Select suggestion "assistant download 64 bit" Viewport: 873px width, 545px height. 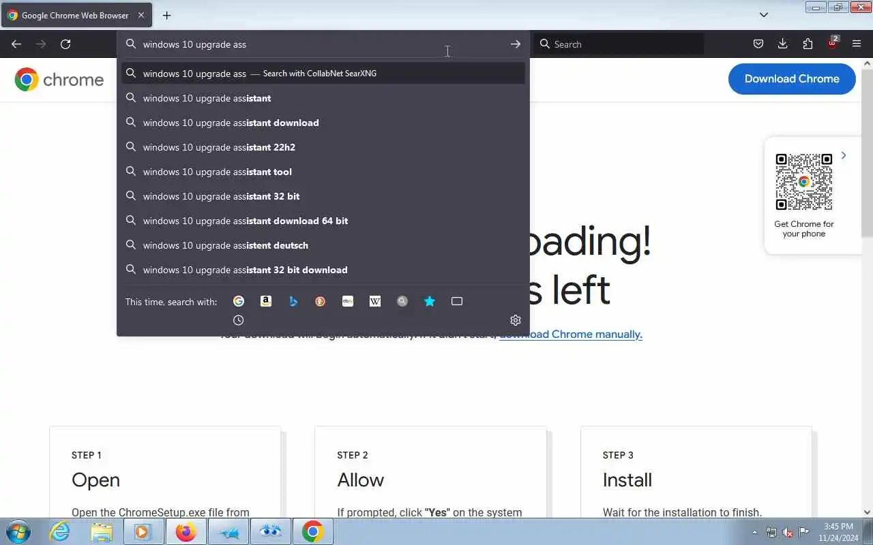coord(323,221)
